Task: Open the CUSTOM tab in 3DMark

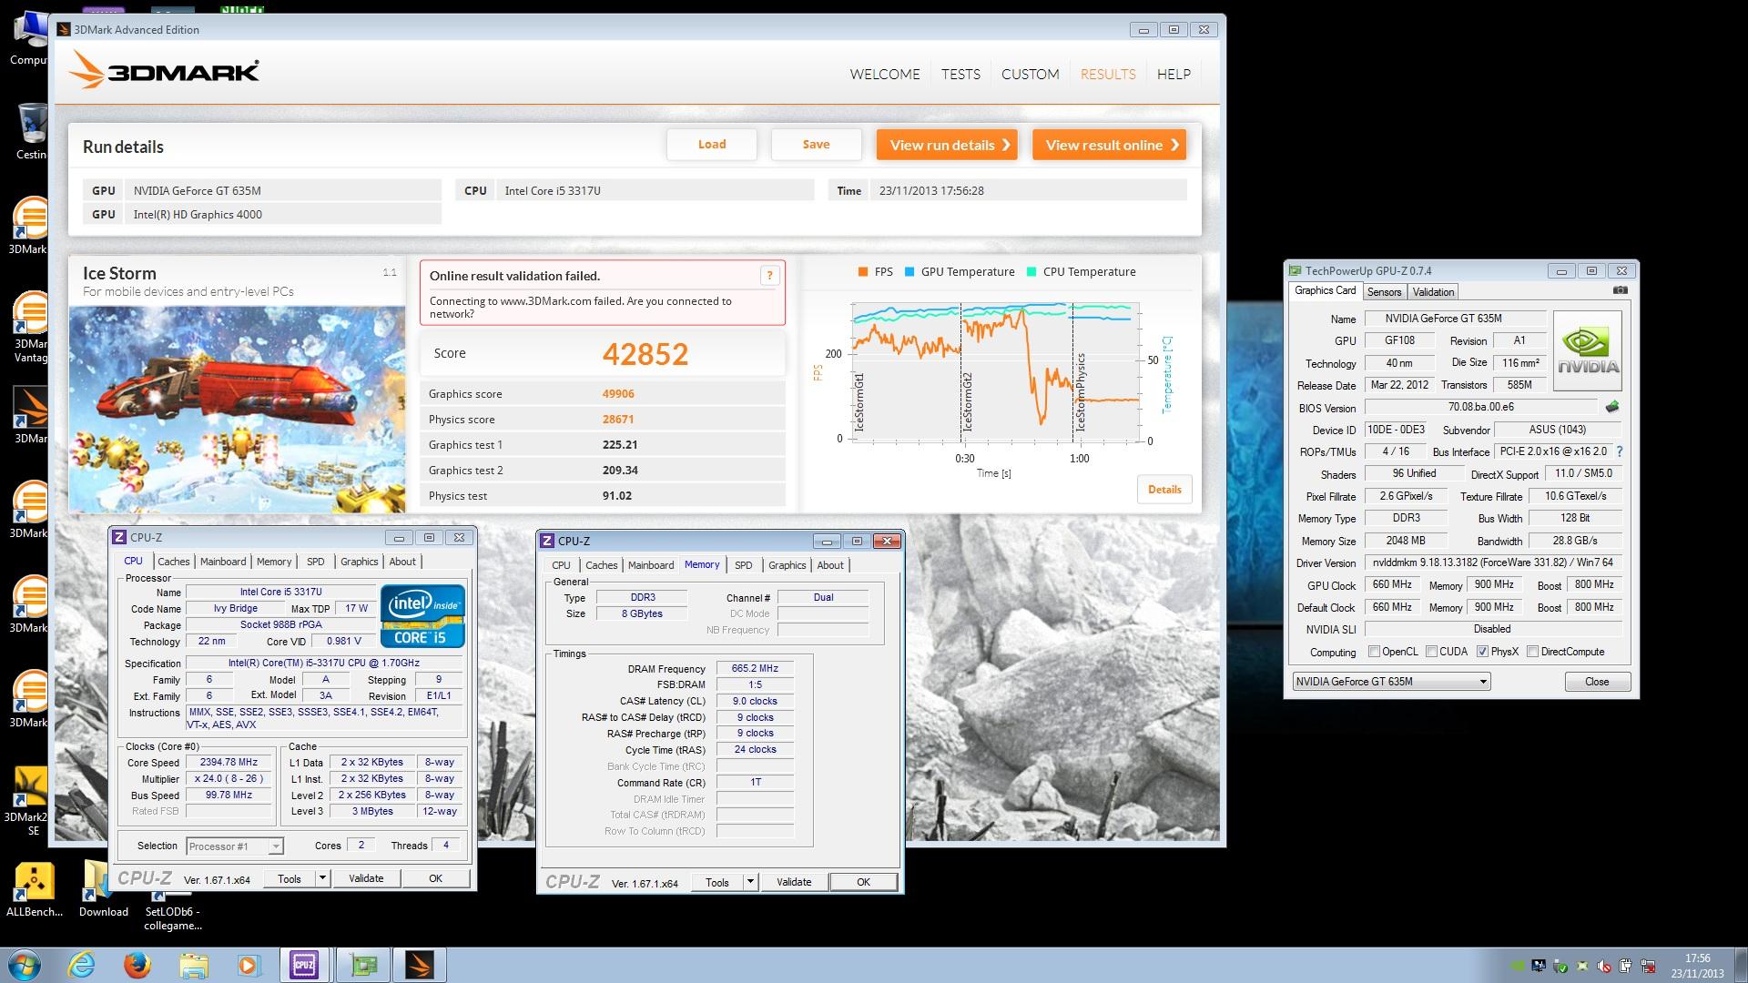Action: point(1030,75)
